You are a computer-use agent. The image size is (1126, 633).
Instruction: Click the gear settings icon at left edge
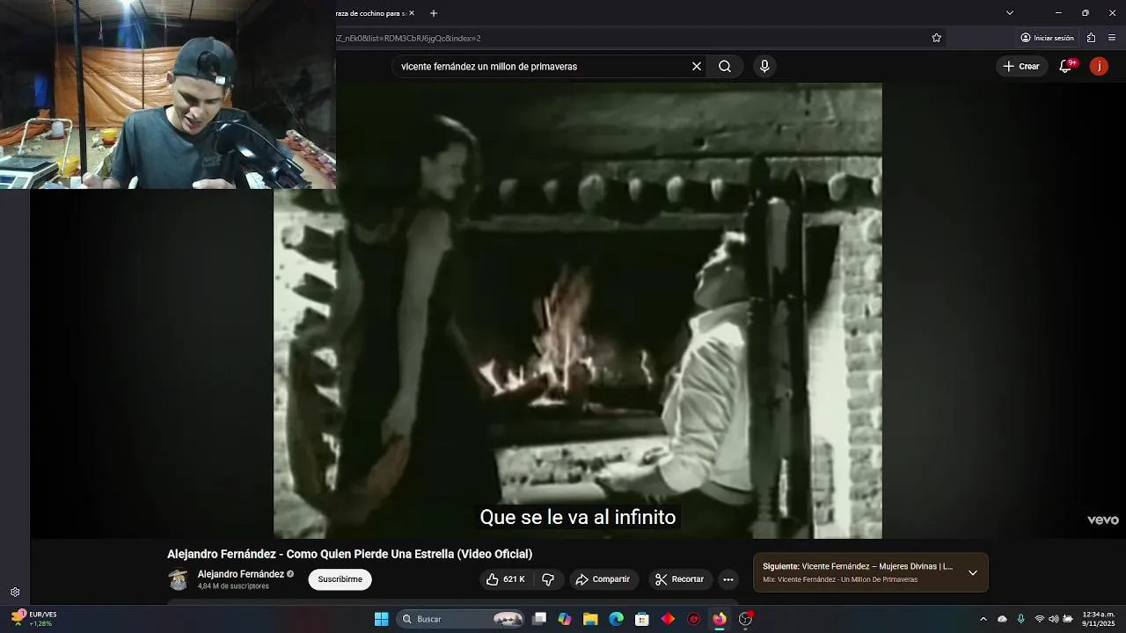(x=15, y=593)
